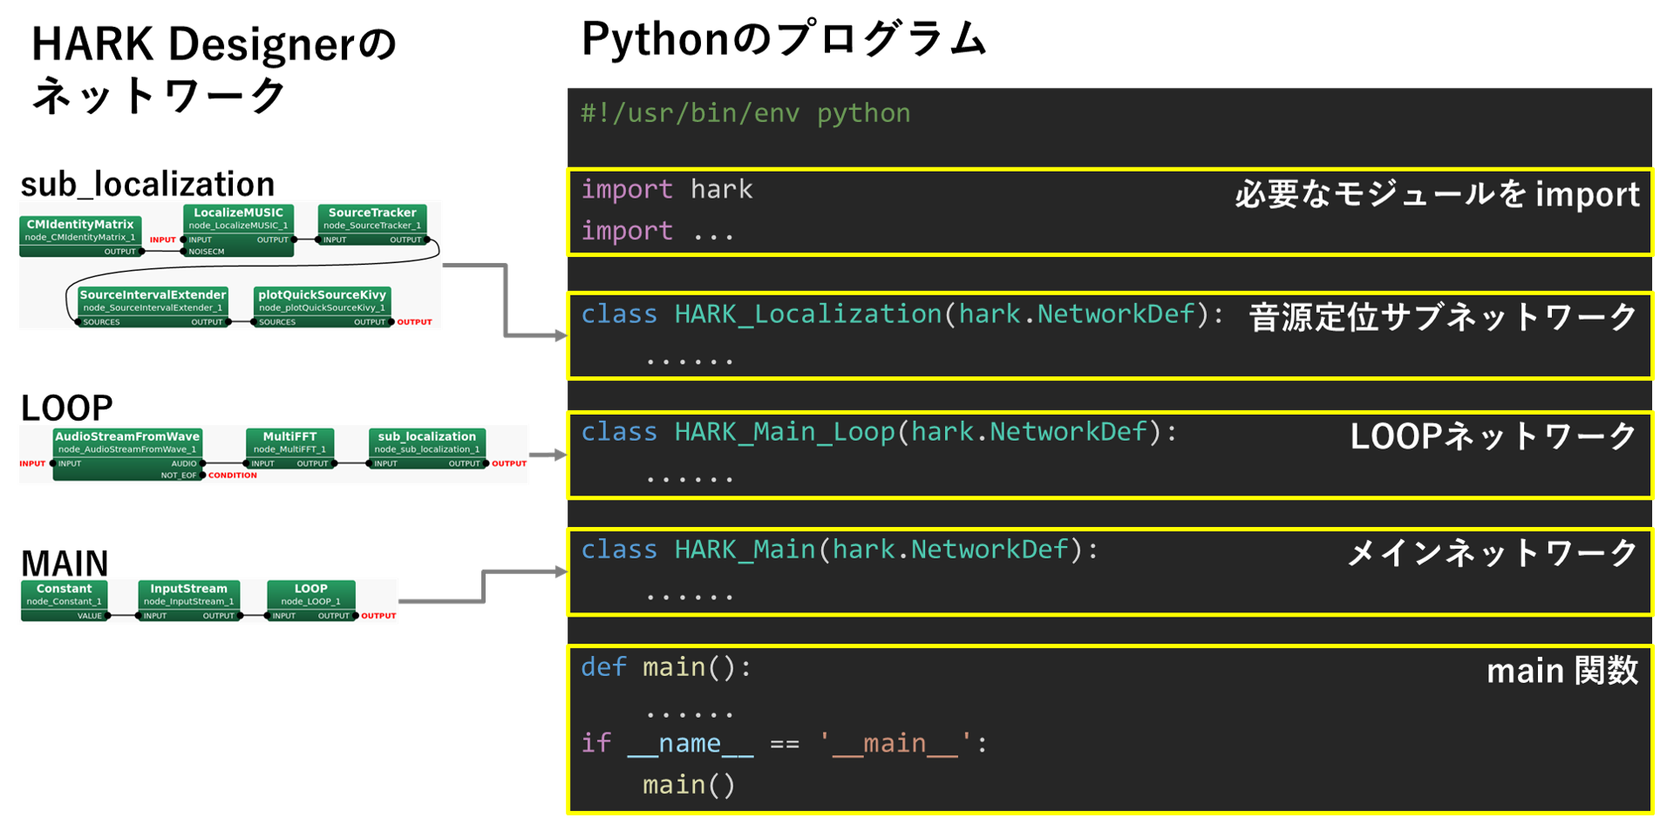Image resolution: width=1660 pixels, height=818 pixels.
Task: Click the NOT_EOF port of AudioStreamFromWave
Action: (x=179, y=476)
